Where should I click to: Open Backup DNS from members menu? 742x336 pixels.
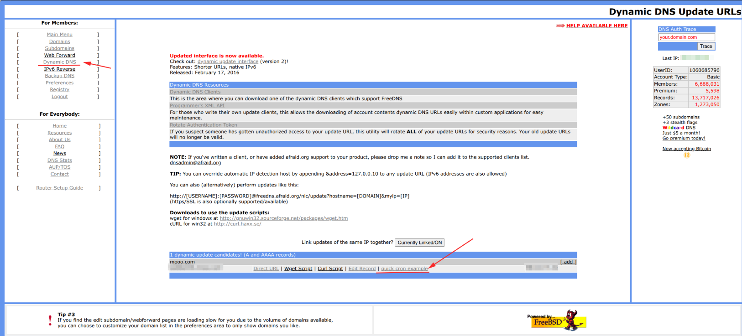click(x=60, y=76)
